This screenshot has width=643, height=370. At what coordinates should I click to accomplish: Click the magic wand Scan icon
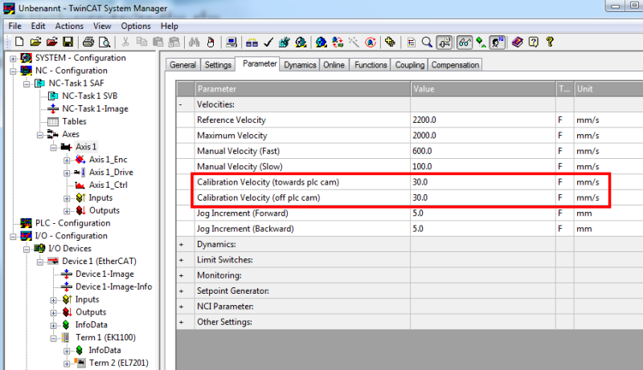click(354, 42)
